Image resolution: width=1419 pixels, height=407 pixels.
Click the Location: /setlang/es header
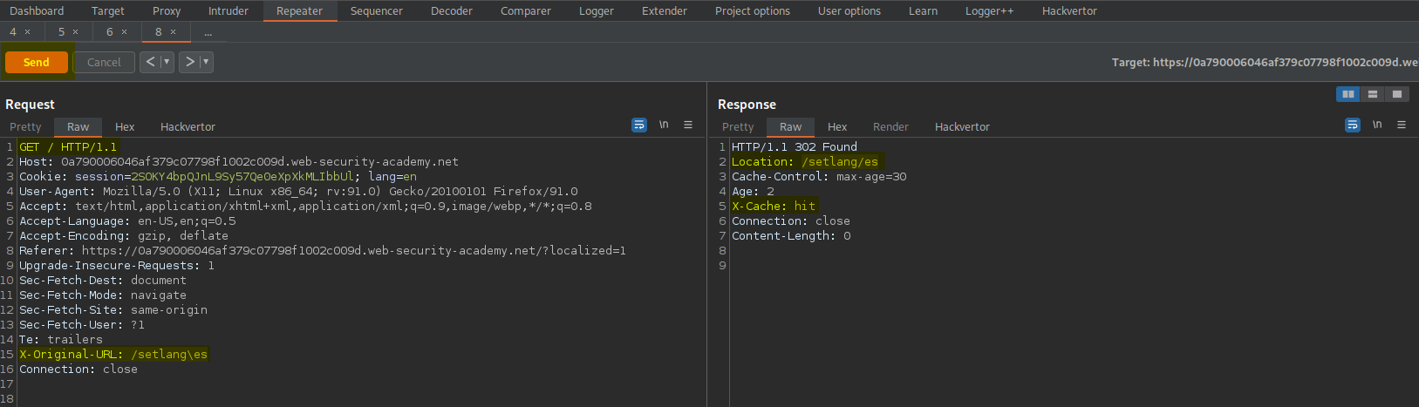pos(805,161)
